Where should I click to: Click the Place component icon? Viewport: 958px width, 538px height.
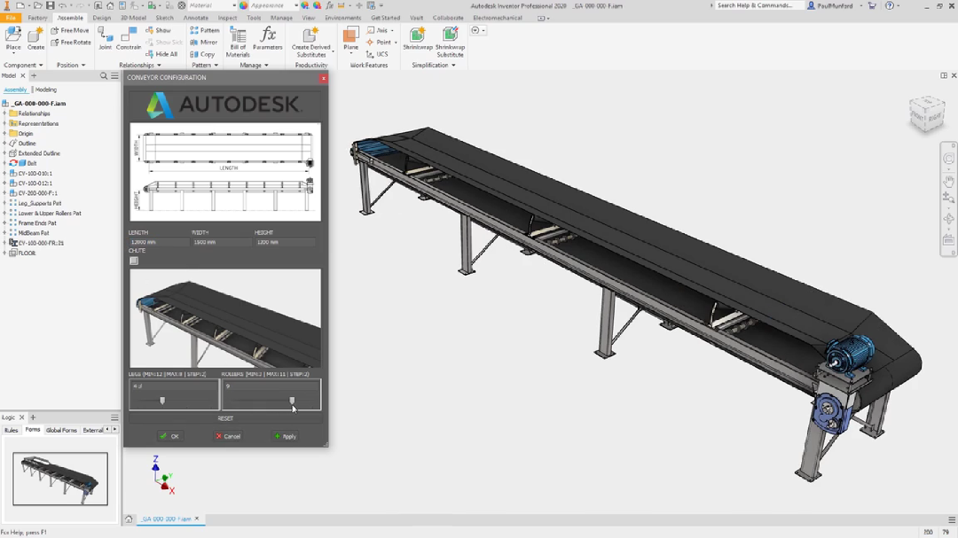tap(13, 37)
